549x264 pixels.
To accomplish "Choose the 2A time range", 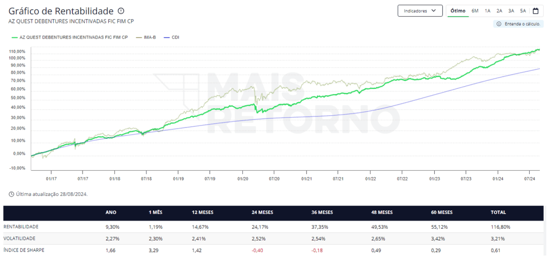I will pos(499,11).
